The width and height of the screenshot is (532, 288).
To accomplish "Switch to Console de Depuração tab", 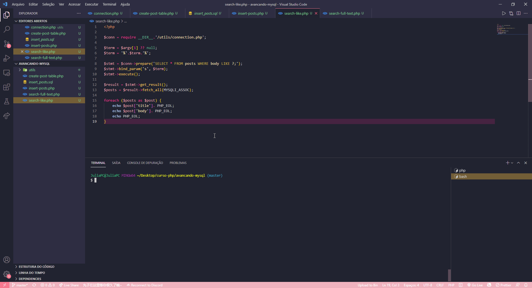I will click(145, 163).
